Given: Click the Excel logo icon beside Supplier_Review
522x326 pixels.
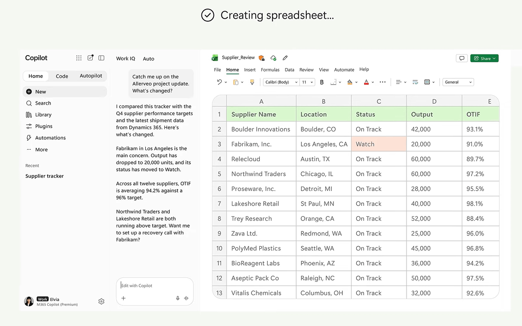Looking at the screenshot, I should tap(214, 58).
